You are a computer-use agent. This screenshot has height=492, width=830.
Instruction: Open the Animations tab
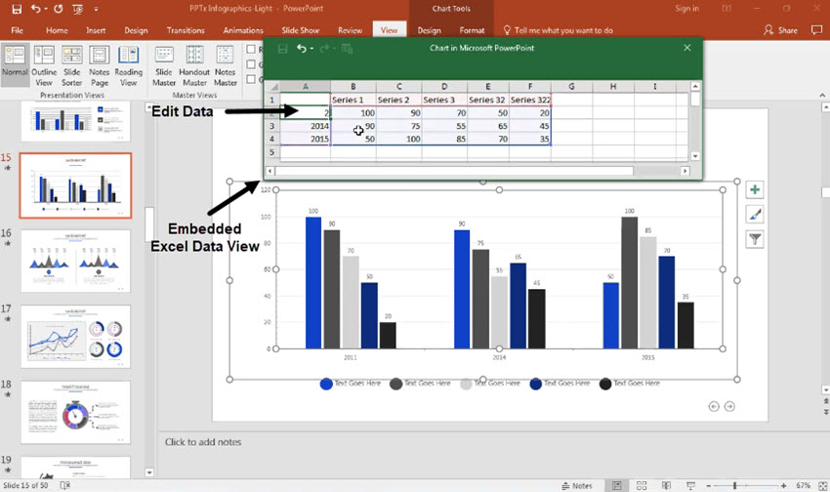click(x=243, y=30)
